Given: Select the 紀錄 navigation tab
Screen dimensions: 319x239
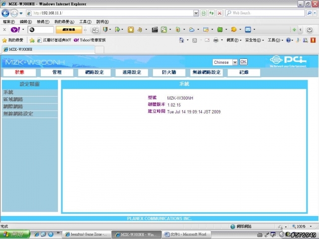Looking at the screenshot, I should click(x=244, y=72).
